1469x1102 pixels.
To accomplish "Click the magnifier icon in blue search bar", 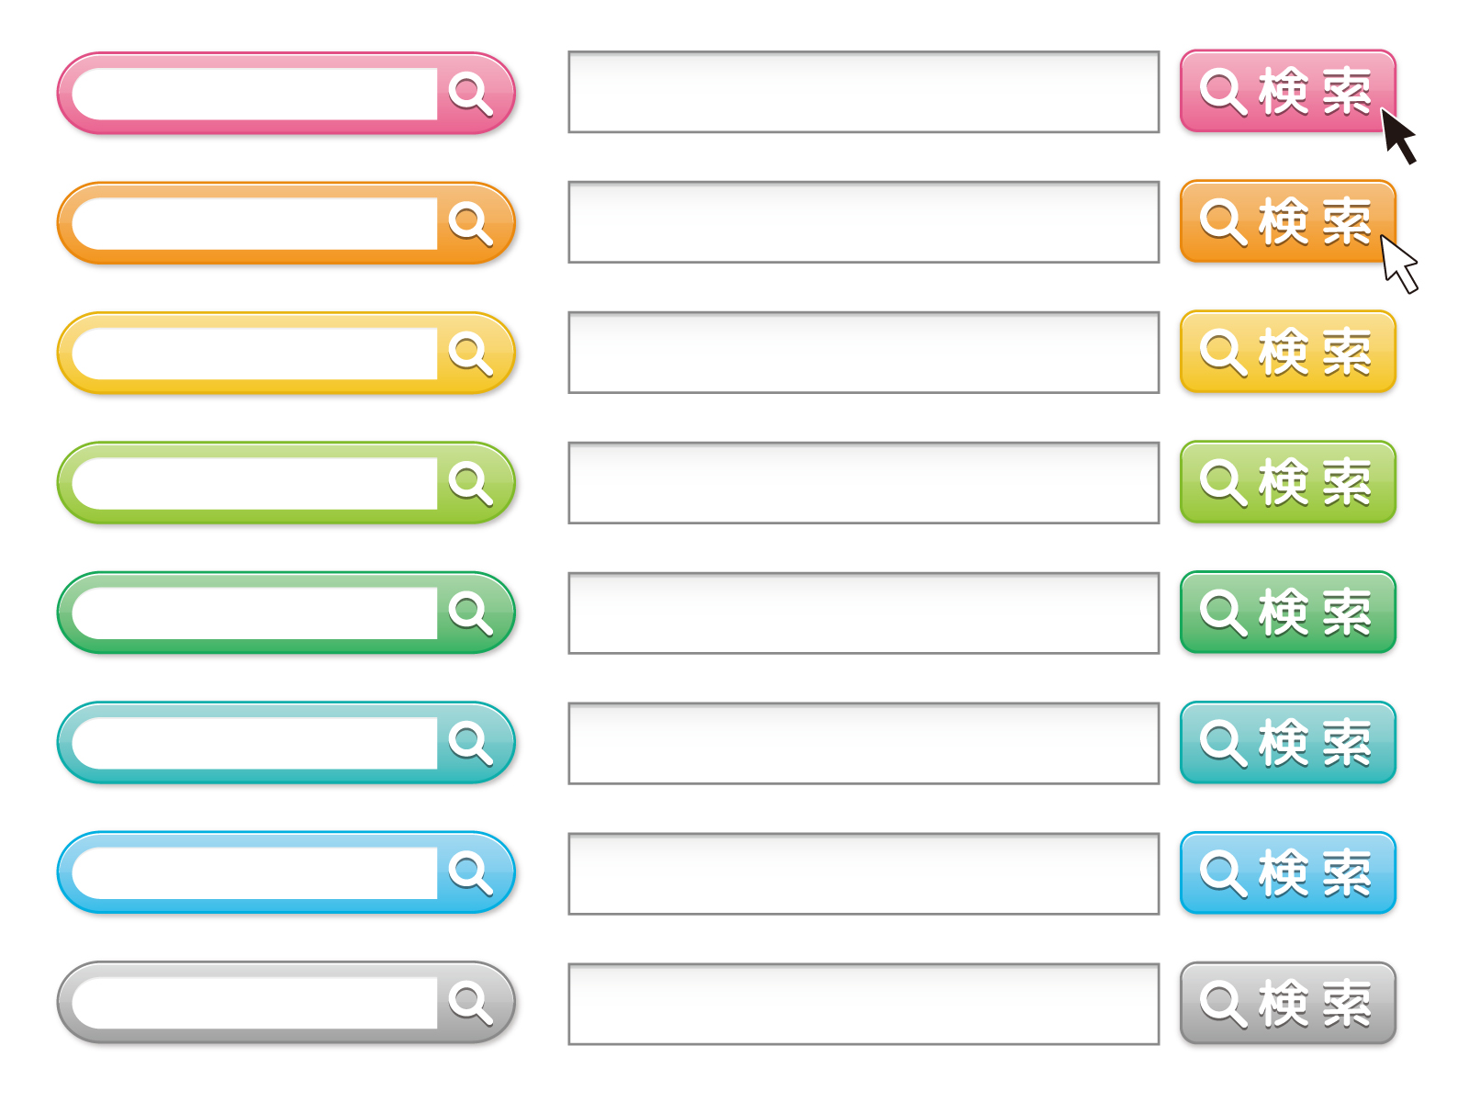I will pos(470,873).
